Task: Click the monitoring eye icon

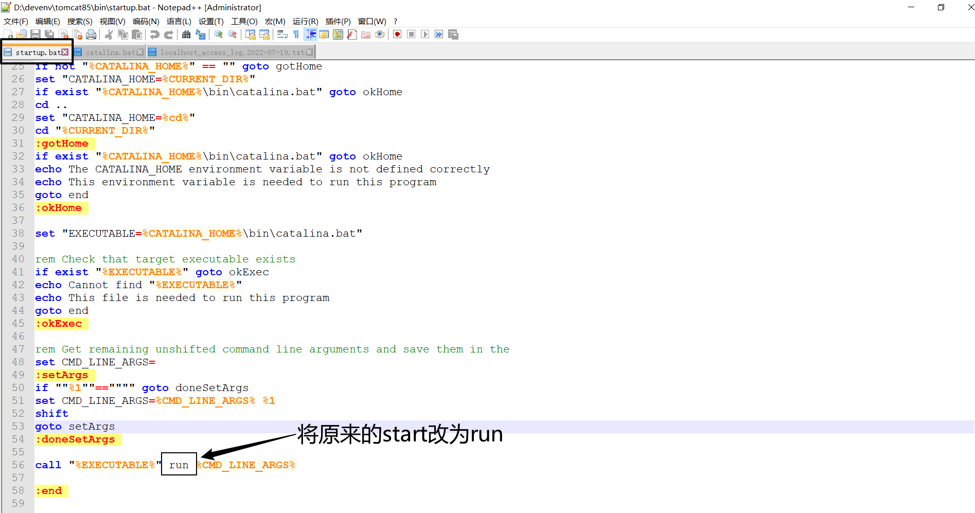Action: tap(380, 34)
